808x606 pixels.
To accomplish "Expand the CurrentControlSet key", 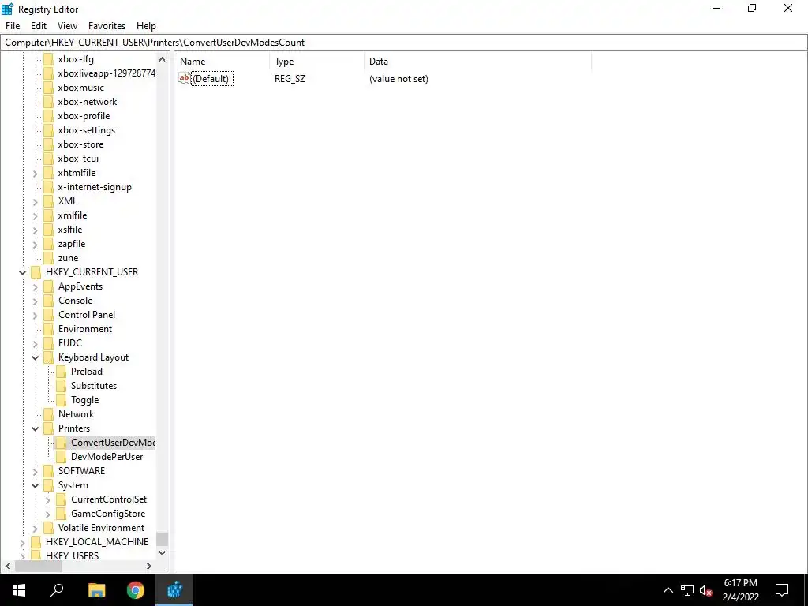I will (48, 499).
